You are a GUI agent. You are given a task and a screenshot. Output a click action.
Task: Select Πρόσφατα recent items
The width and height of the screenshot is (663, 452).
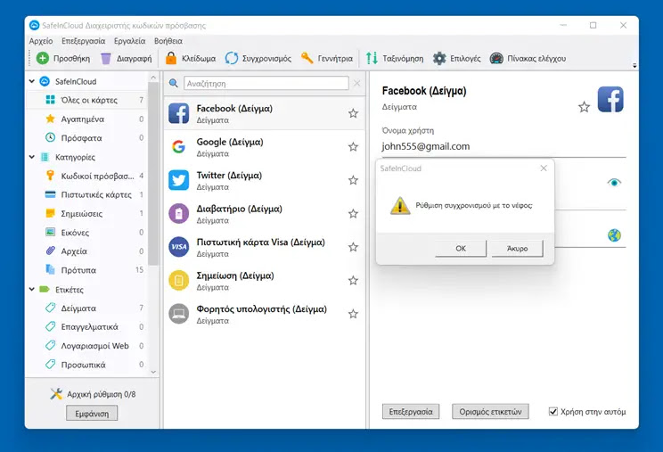pos(86,138)
